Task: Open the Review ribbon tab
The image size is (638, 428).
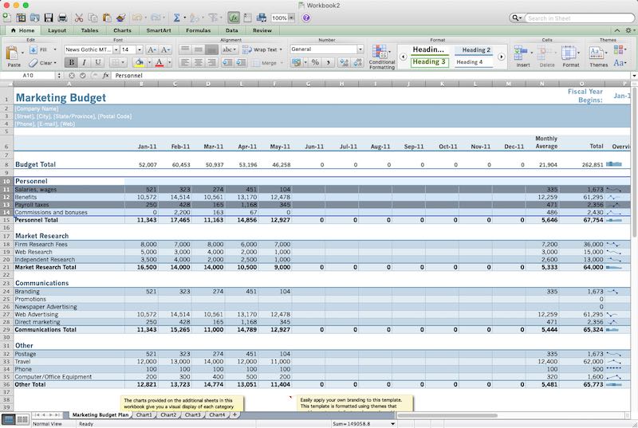Action: (x=262, y=30)
